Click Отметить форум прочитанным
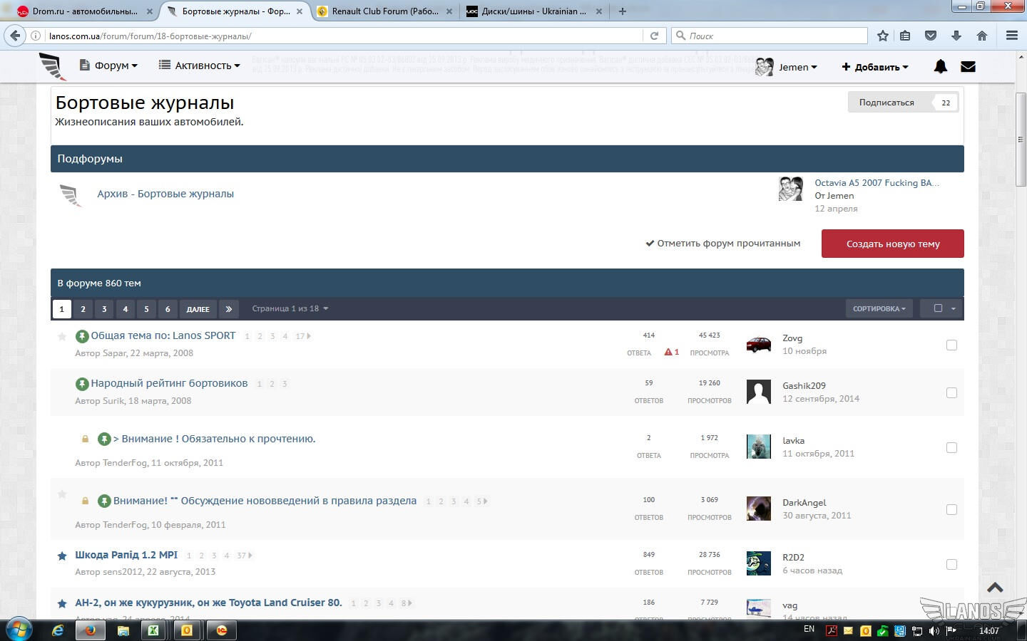This screenshot has width=1027, height=641. (x=723, y=244)
